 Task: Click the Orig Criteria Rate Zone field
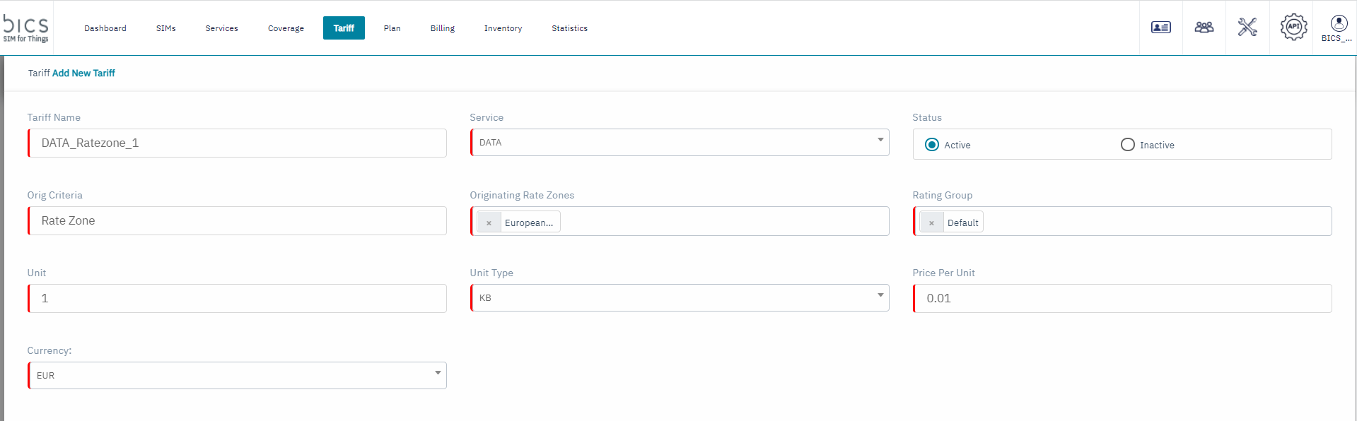coord(237,221)
